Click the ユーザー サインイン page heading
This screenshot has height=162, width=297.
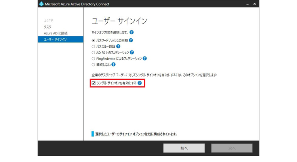(119, 21)
